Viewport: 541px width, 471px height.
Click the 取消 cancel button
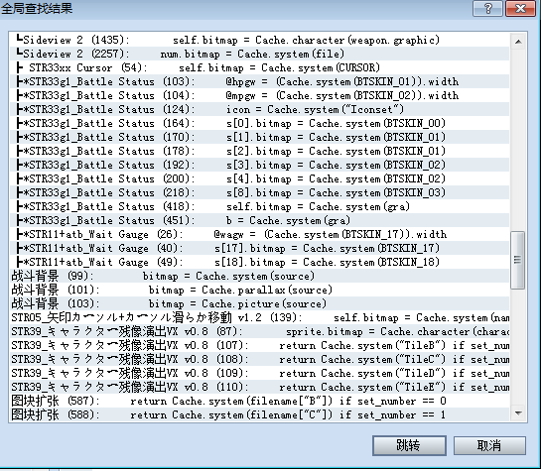(x=489, y=445)
